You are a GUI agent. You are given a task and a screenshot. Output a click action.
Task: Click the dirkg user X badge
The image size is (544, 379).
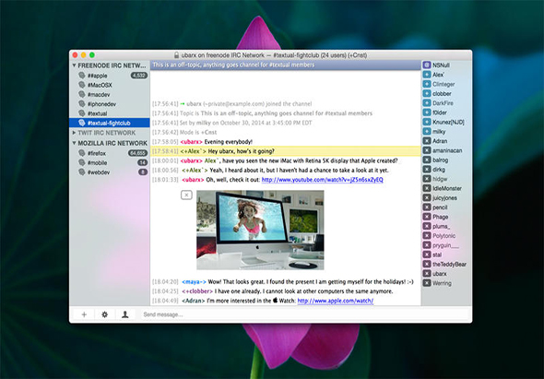click(x=427, y=170)
